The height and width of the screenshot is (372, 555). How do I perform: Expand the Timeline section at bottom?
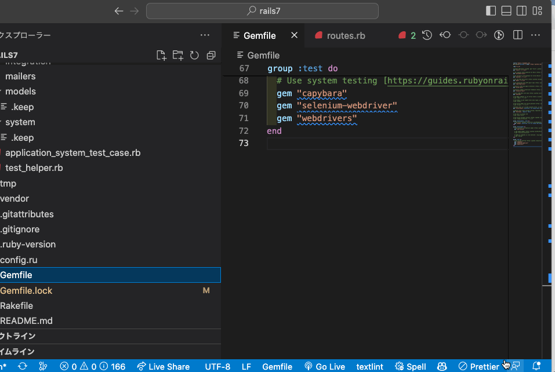(x=17, y=352)
